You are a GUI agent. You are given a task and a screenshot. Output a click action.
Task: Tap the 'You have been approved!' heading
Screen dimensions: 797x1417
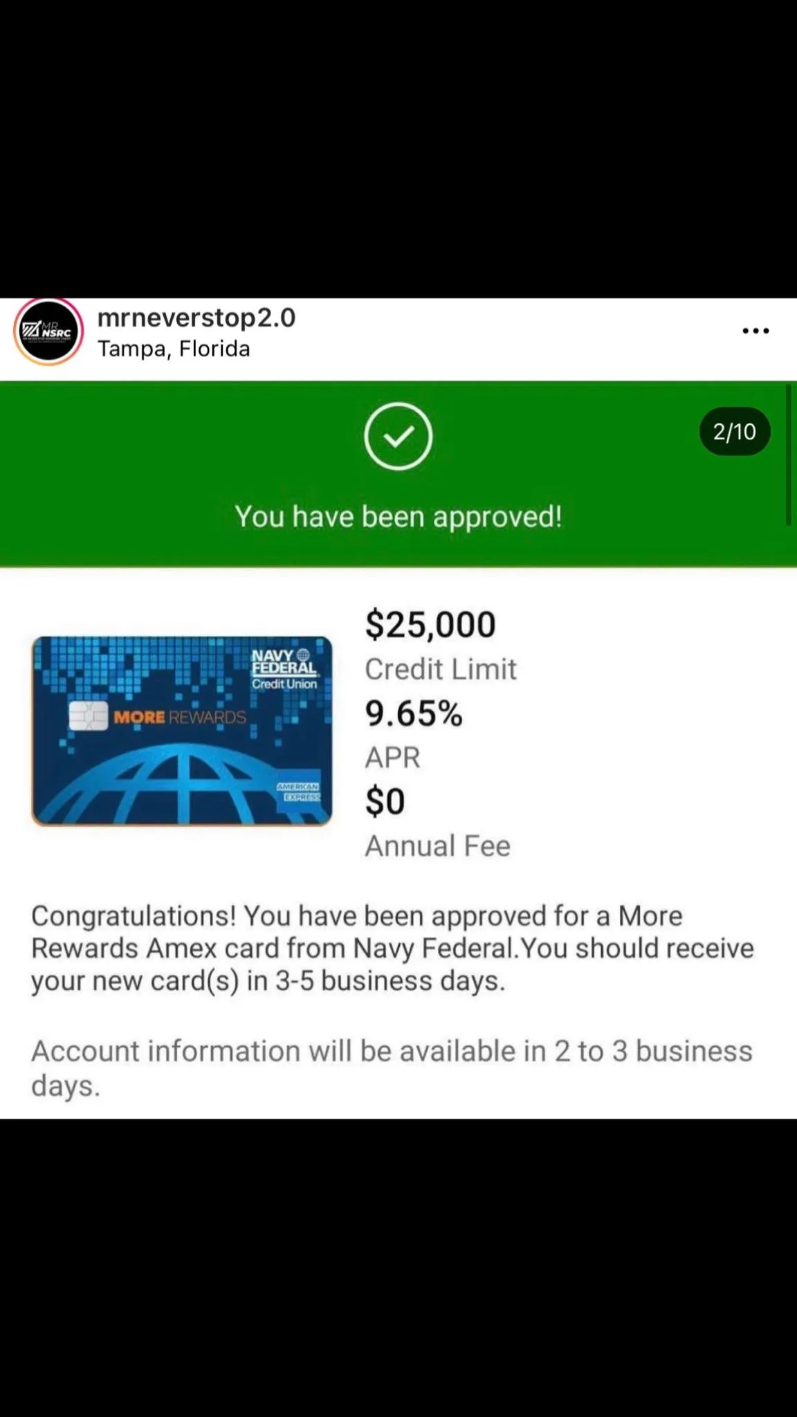coord(398,517)
